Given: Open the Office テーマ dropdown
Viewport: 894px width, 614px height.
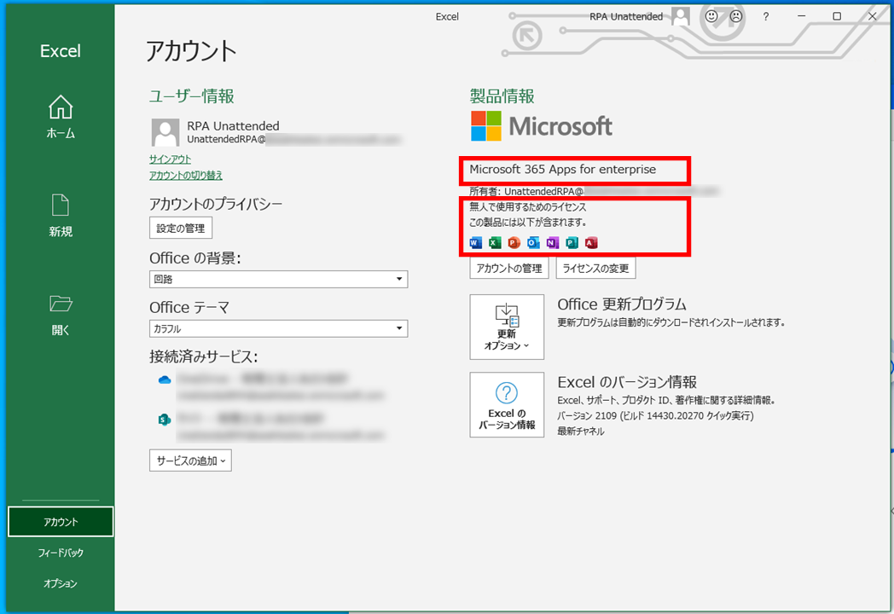Looking at the screenshot, I should pyautogui.click(x=278, y=328).
